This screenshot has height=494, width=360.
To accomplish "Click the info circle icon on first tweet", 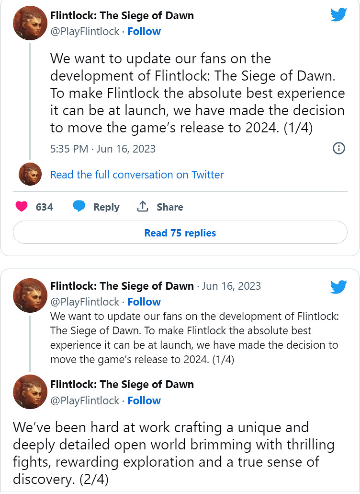I will click(x=338, y=148).
